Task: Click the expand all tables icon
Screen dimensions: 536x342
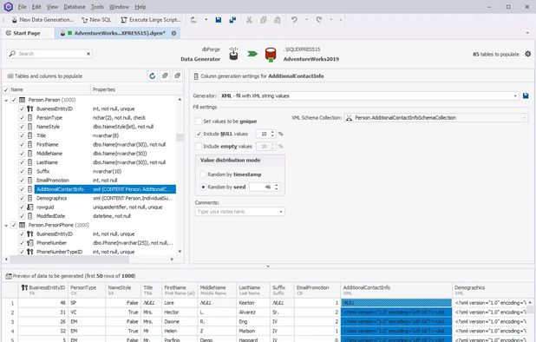Action: (x=165, y=76)
